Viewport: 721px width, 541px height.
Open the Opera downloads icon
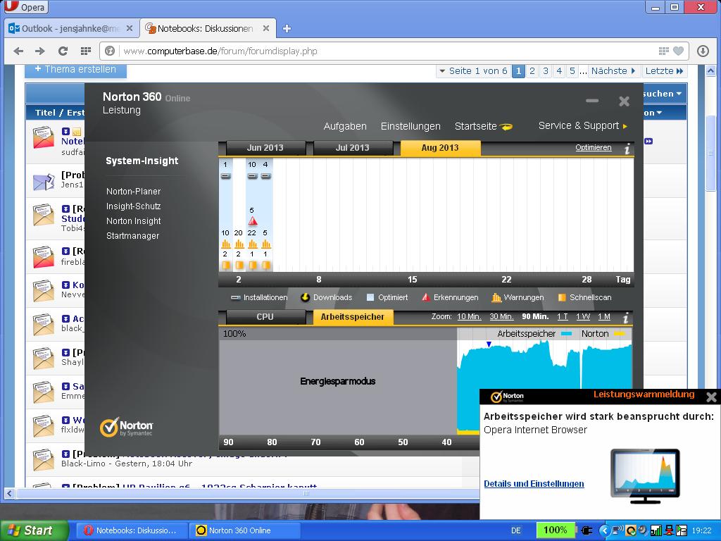coord(703,51)
